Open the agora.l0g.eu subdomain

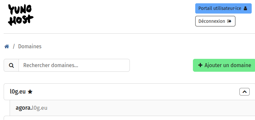tap(32, 108)
